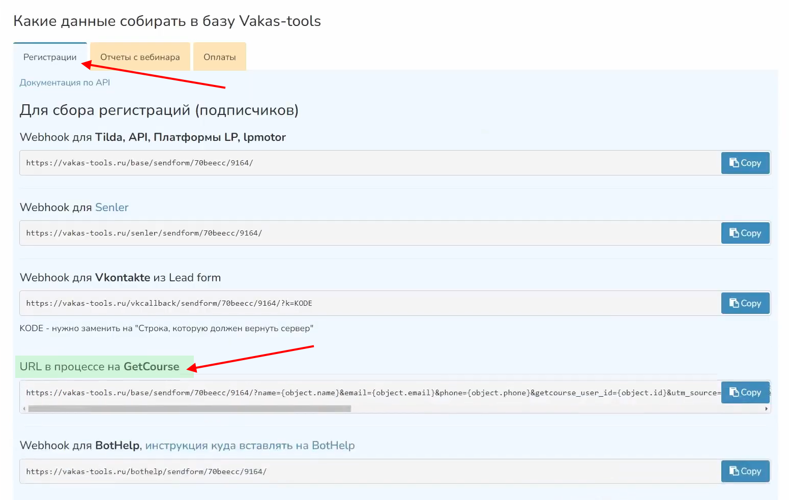Switch to the Регистрации tab
Viewport: 789px width, 500px height.
[50, 57]
